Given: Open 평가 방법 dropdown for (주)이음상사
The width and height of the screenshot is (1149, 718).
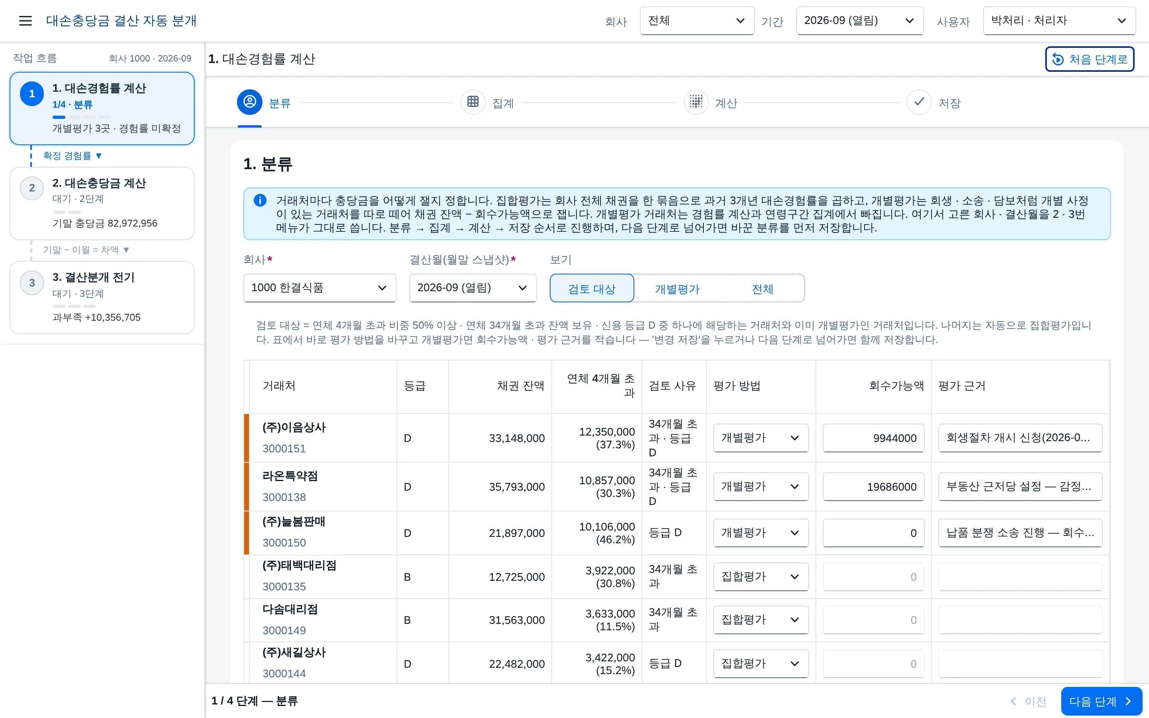Looking at the screenshot, I should (x=761, y=438).
